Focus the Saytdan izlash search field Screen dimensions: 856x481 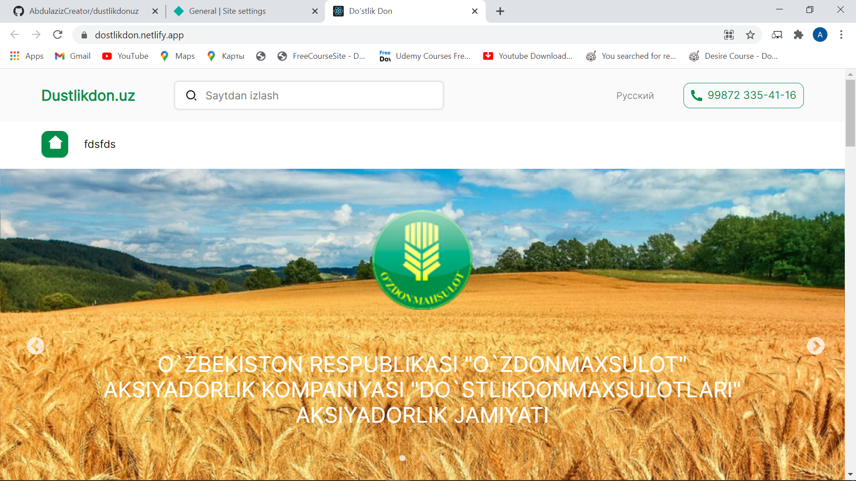(309, 95)
